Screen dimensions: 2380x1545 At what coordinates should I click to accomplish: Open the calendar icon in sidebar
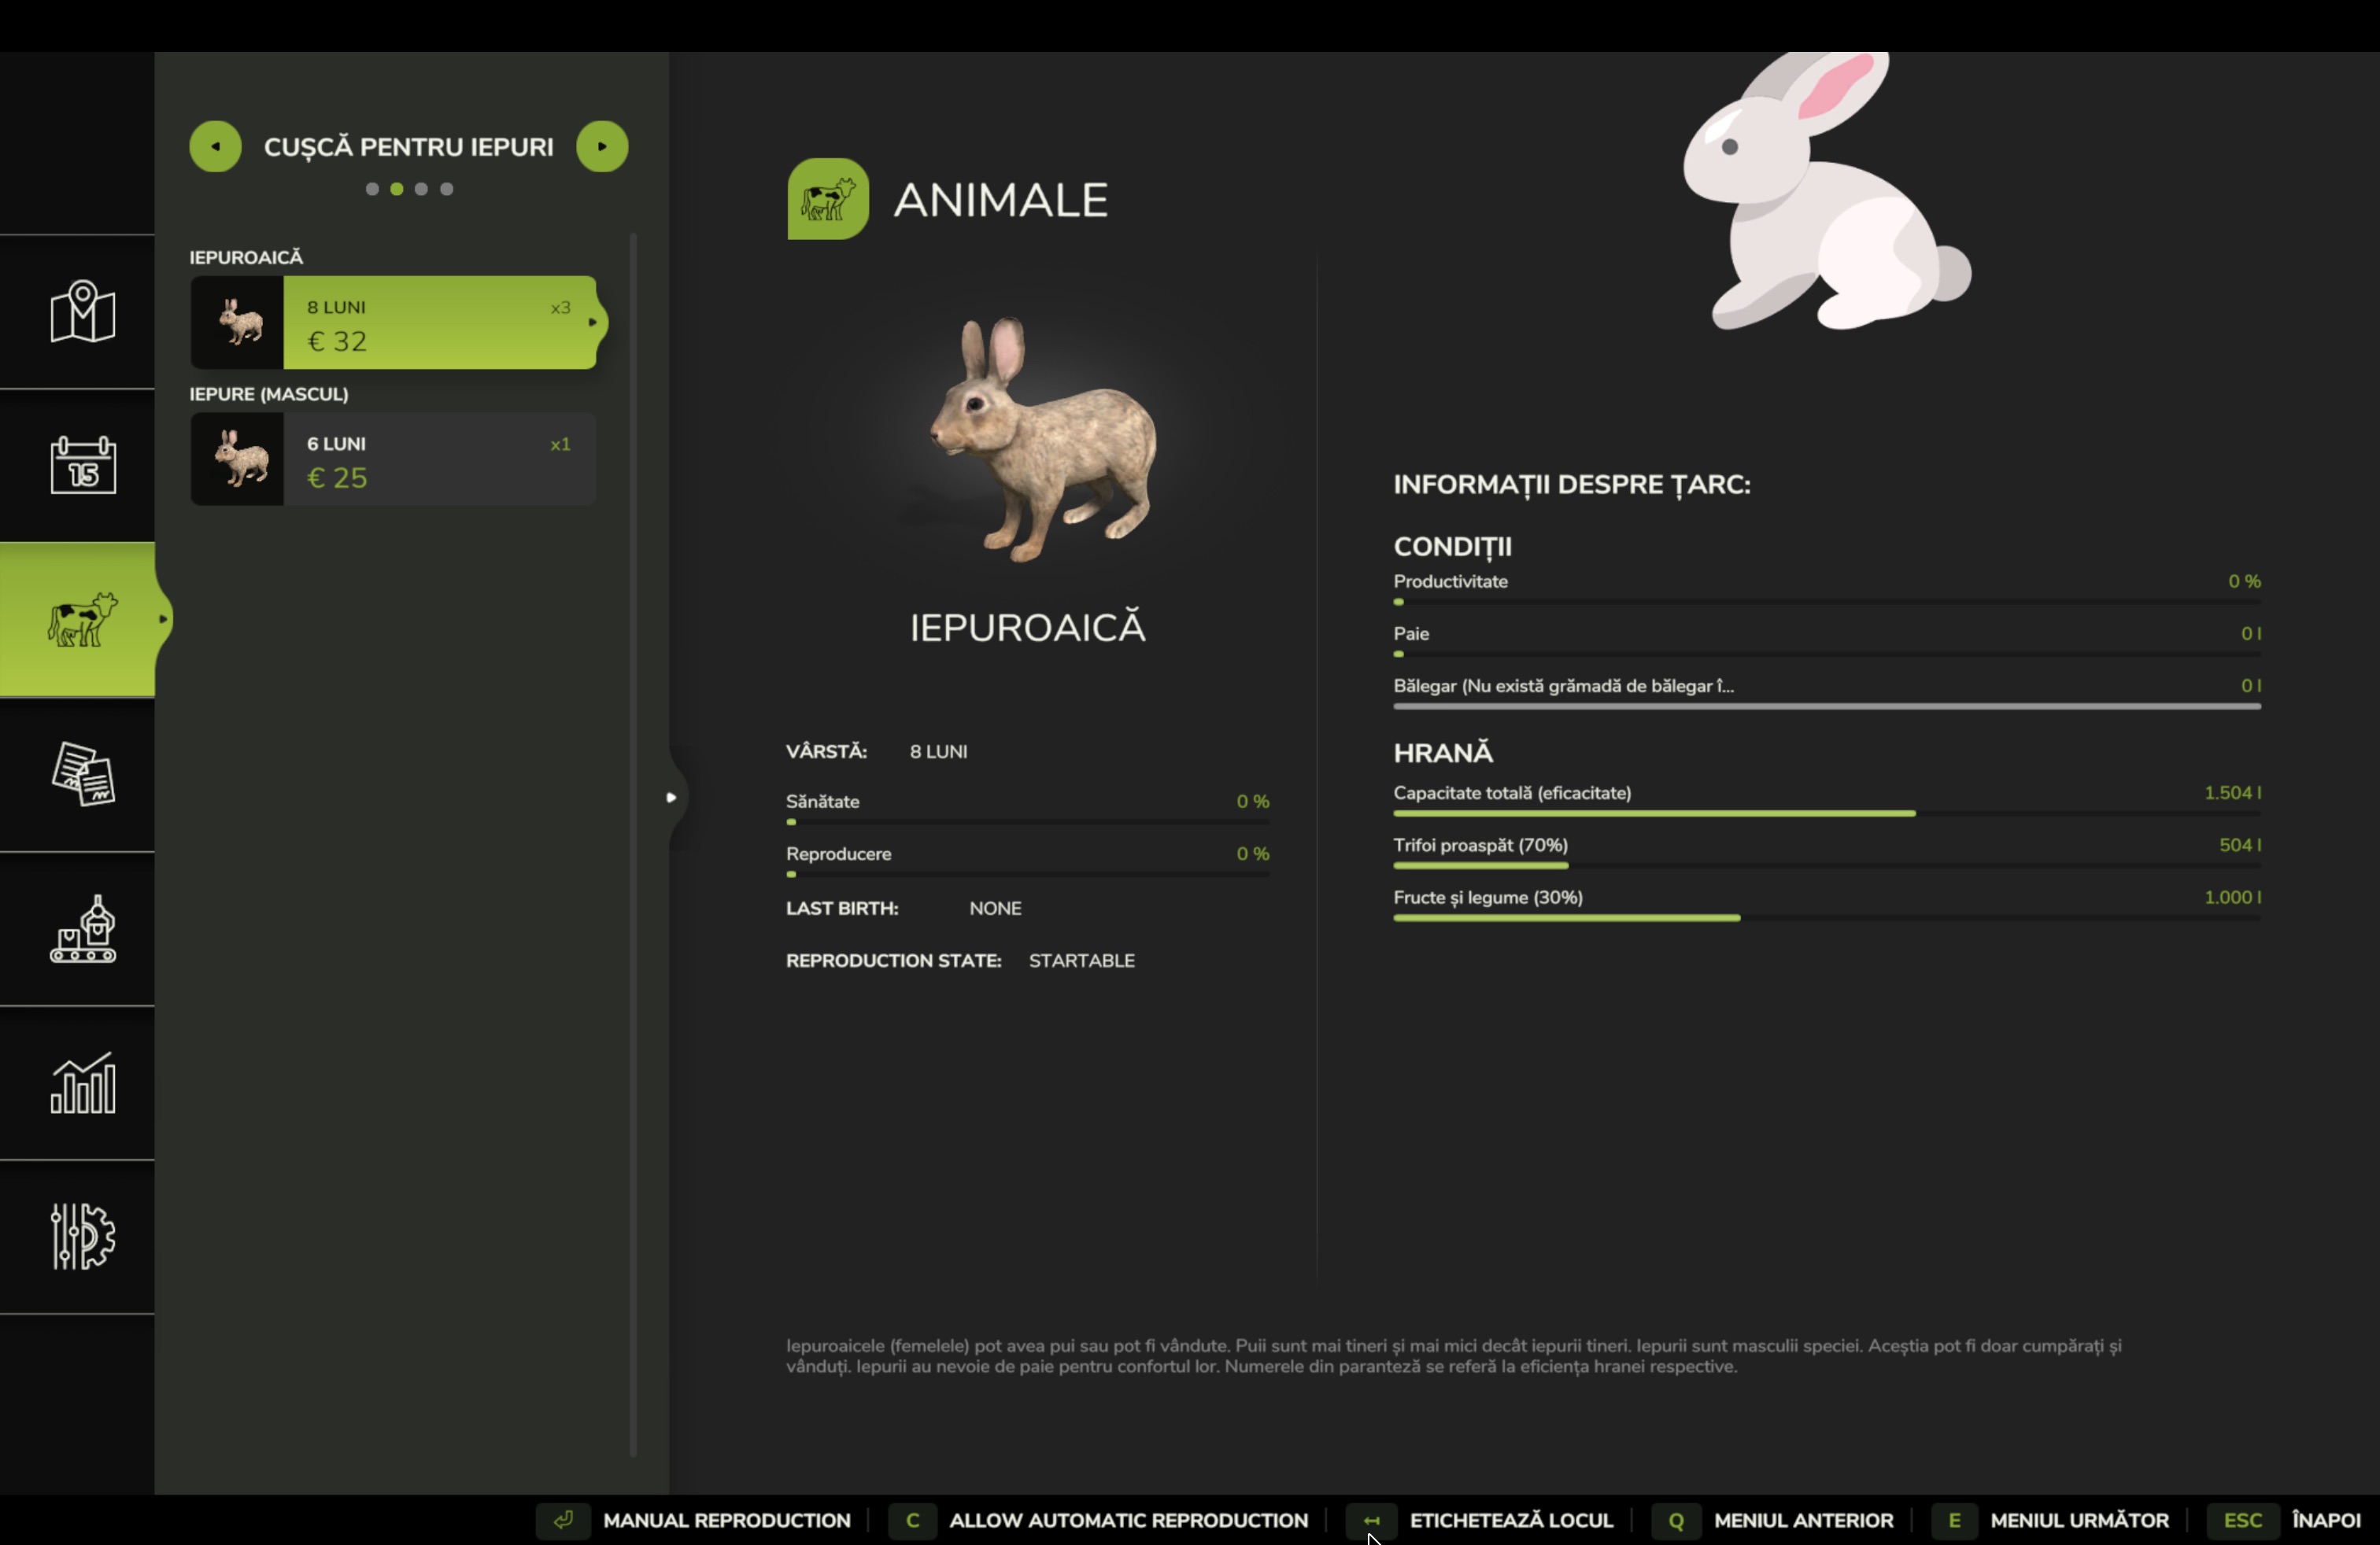pos(82,465)
